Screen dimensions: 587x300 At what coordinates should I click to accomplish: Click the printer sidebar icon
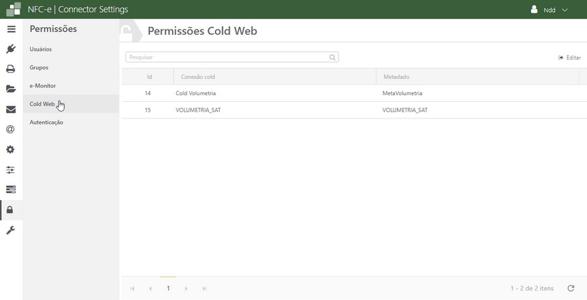tap(11, 69)
